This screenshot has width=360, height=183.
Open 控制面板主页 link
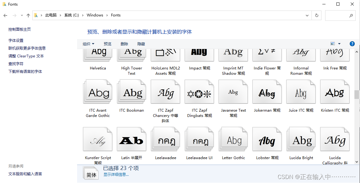(20, 29)
